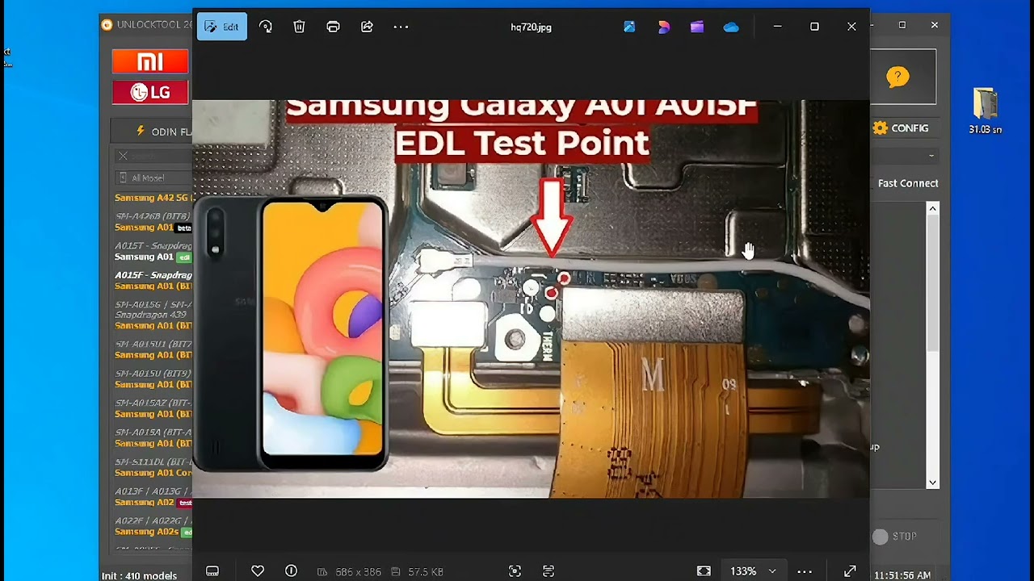This screenshot has height=581, width=1034.
Task: Scan text icon in Photos bottom bar
Action: [549, 571]
